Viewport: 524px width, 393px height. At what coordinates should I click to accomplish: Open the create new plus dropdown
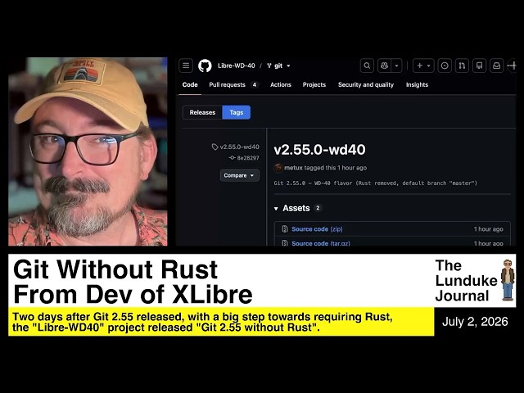[423, 65]
